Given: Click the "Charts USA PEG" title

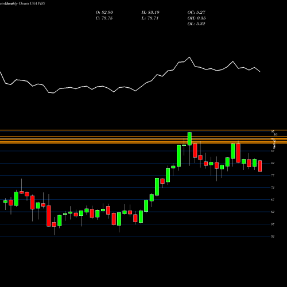Looking at the screenshot, I should coord(32,3).
